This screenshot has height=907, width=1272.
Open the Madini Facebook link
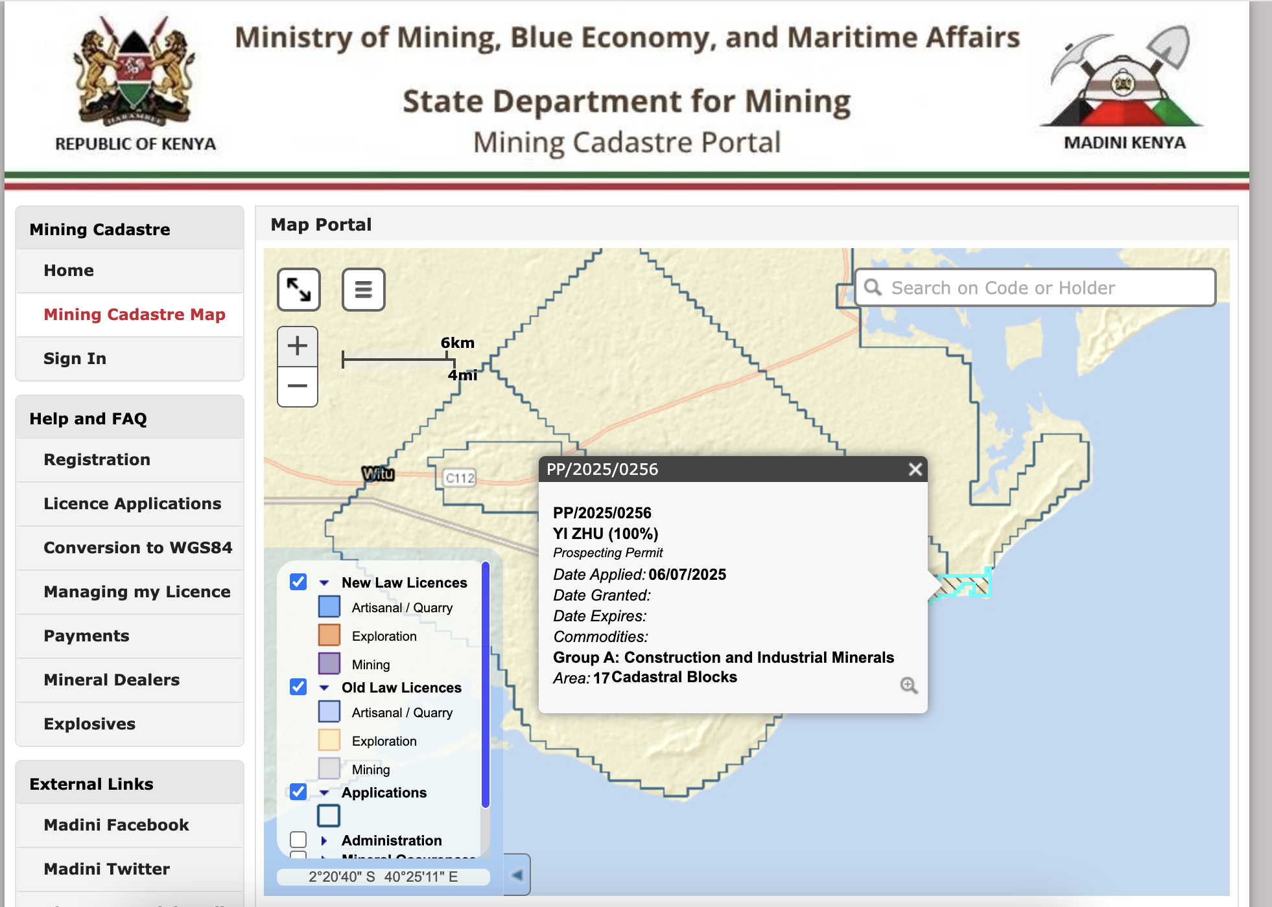(116, 825)
